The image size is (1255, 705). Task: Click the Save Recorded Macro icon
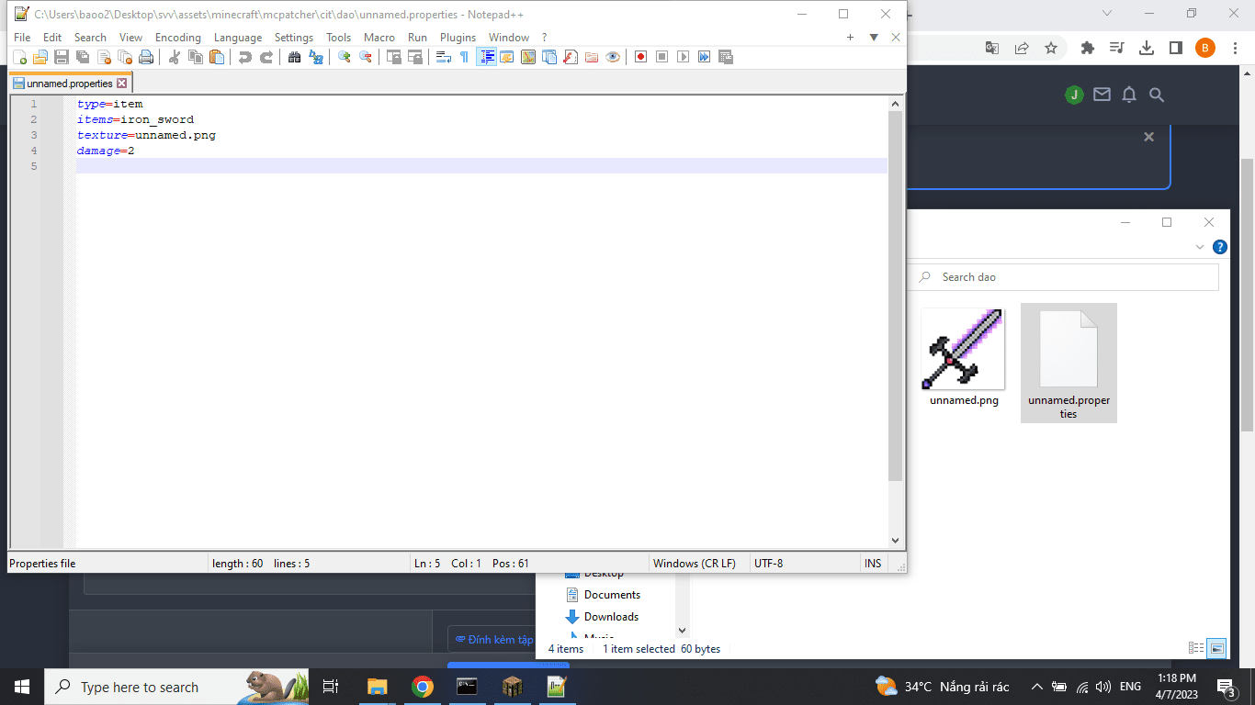click(726, 57)
